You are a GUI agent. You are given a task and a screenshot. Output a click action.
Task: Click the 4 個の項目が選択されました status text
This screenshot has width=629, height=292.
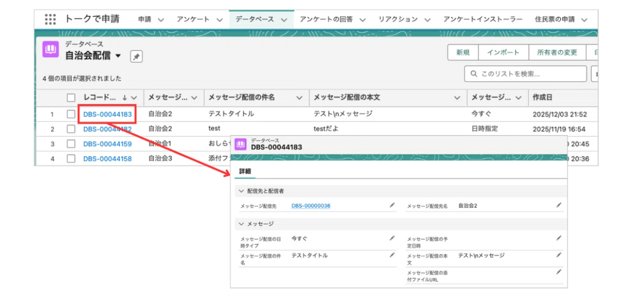point(82,79)
